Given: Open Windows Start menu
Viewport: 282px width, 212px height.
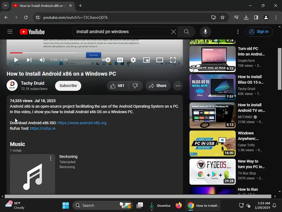Looking at the screenshot, I should click(66, 205).
